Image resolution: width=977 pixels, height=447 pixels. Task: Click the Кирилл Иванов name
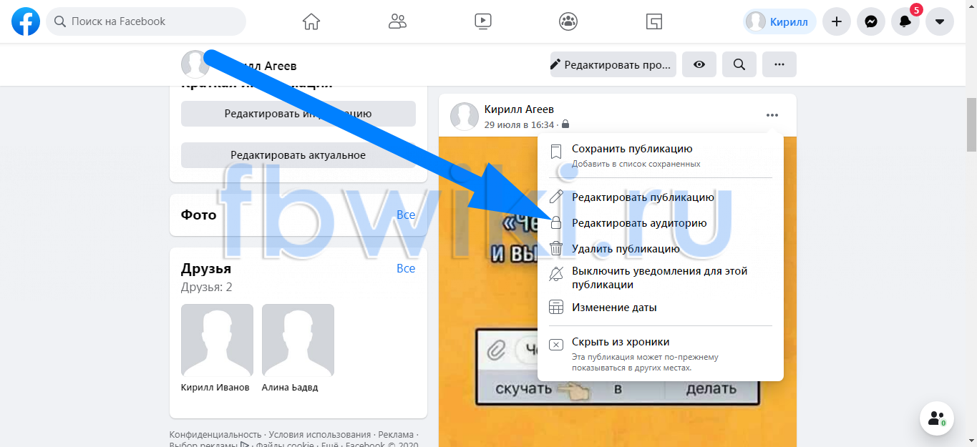click(x=215, y=387)
